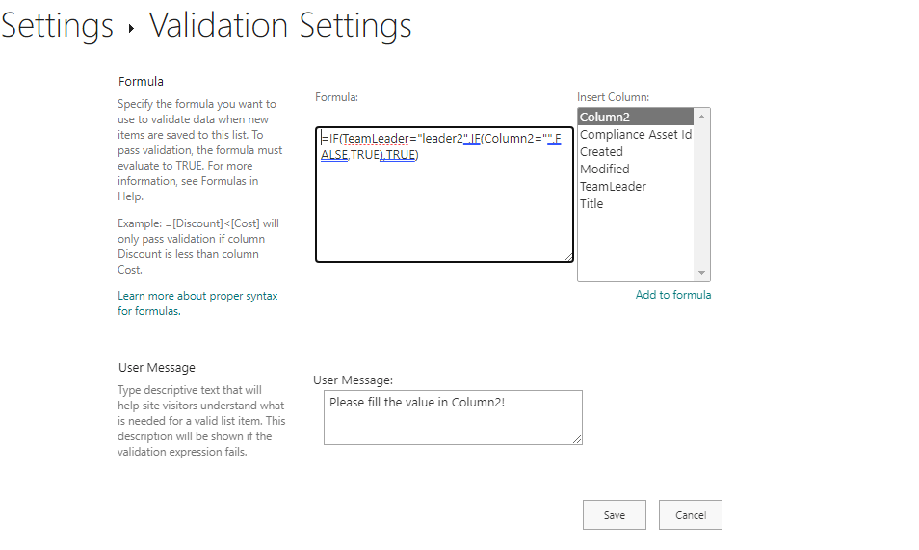Click the User Message section heading
Screen dimensions: 919x550
click(x=156, y=368)
